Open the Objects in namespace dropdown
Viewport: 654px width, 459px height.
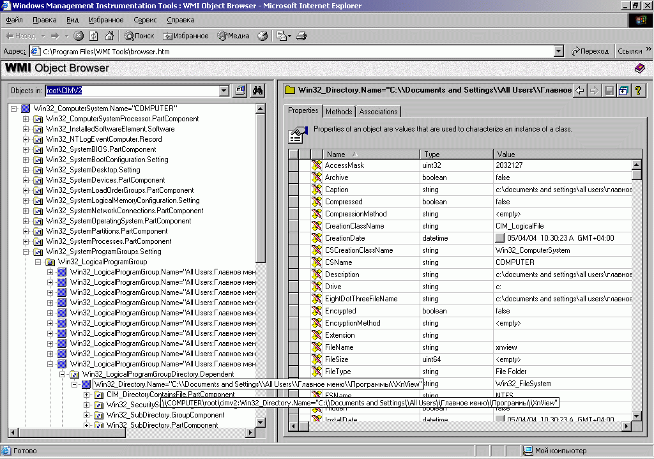tap(224, 91)
